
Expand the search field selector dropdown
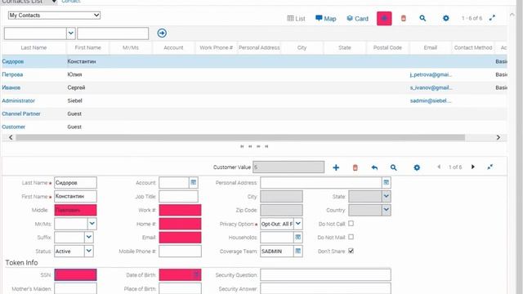coord(71,33)
